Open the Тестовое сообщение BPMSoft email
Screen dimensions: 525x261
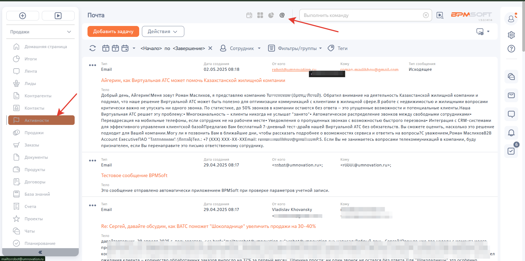pos(134,175)
